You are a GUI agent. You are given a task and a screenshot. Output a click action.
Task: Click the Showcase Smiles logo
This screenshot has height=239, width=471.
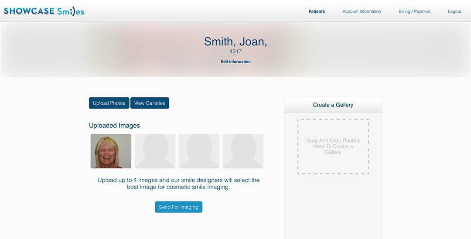coord(44,11)
